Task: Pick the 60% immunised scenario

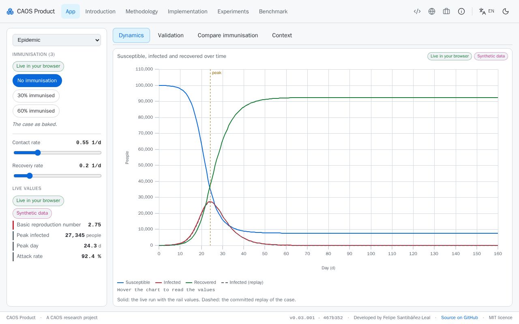Action: (36, 111)
